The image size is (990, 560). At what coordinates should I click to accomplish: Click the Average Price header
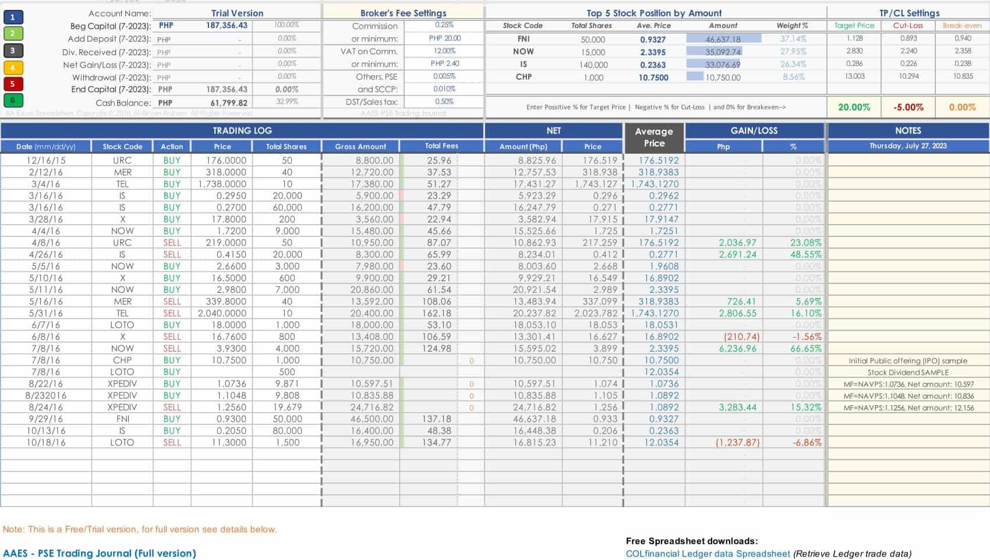click(654, 138)
